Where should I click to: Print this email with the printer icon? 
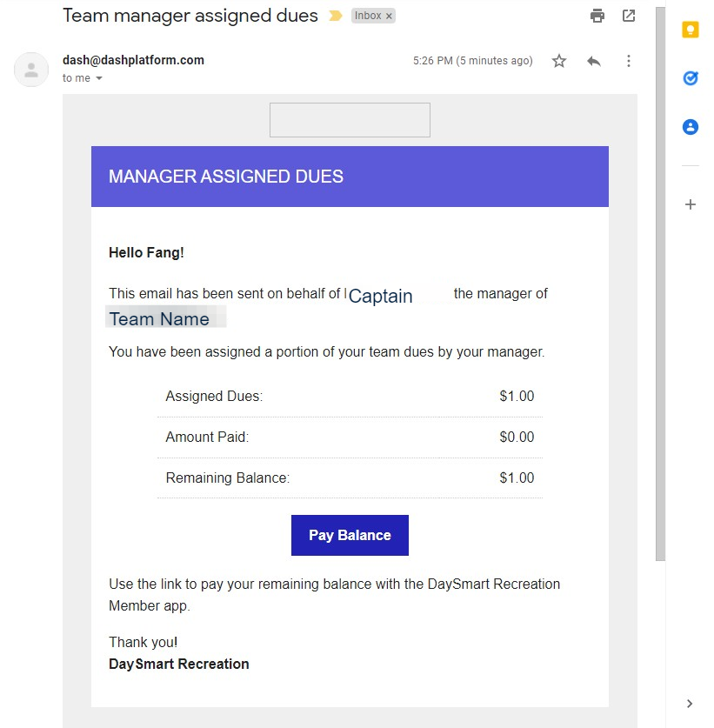point(597,16)
